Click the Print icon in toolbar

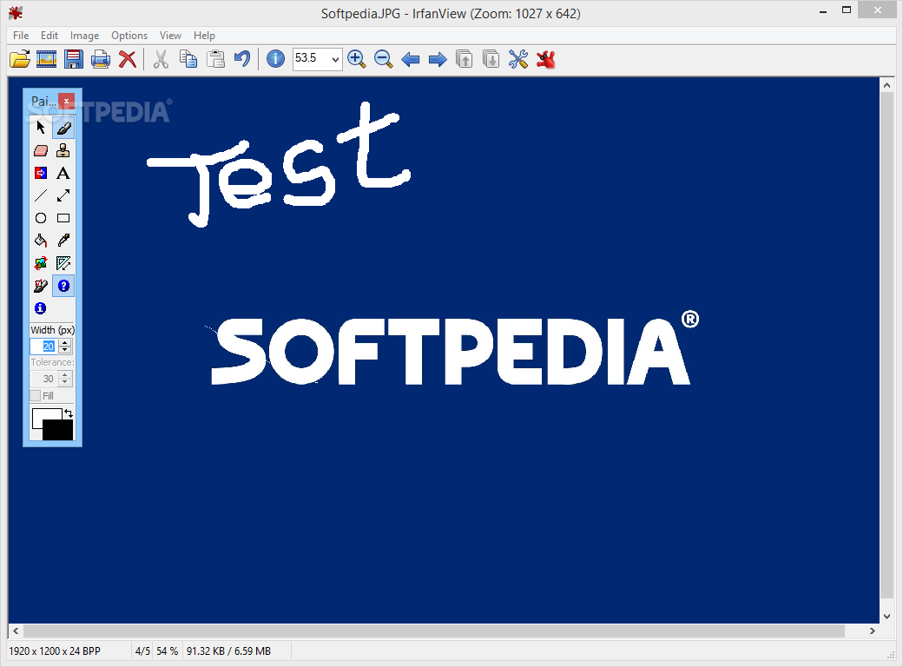pyautogui.click(x=100, y=59)
